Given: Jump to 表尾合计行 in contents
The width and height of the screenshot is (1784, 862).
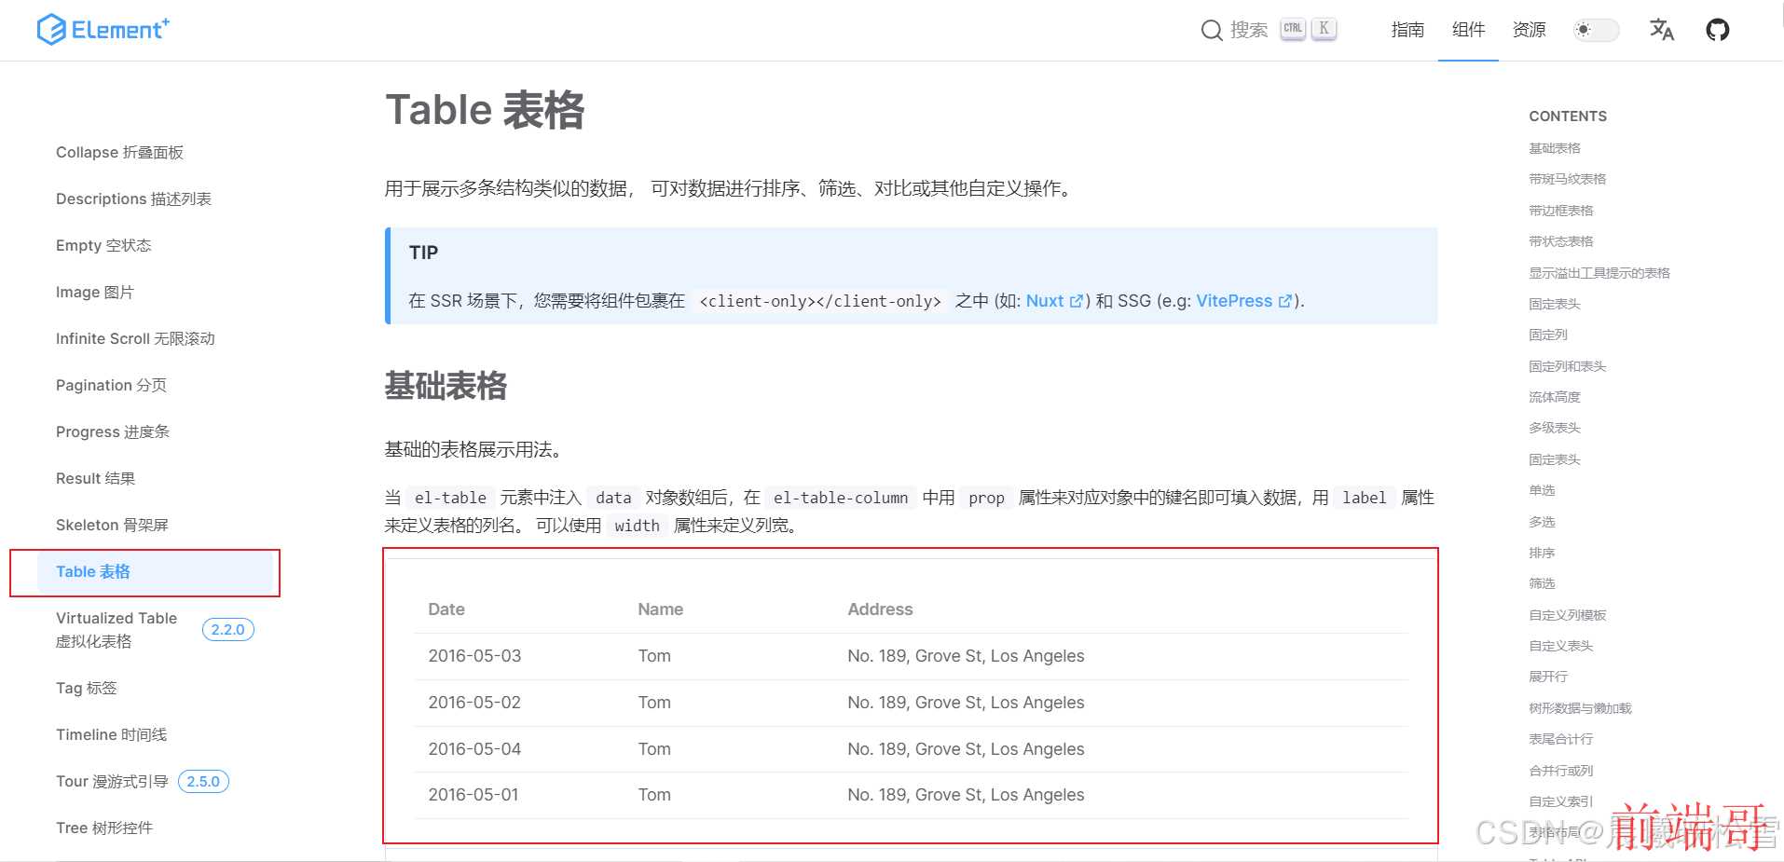Looking at the screenshot, I should (x=1561, y=739).
